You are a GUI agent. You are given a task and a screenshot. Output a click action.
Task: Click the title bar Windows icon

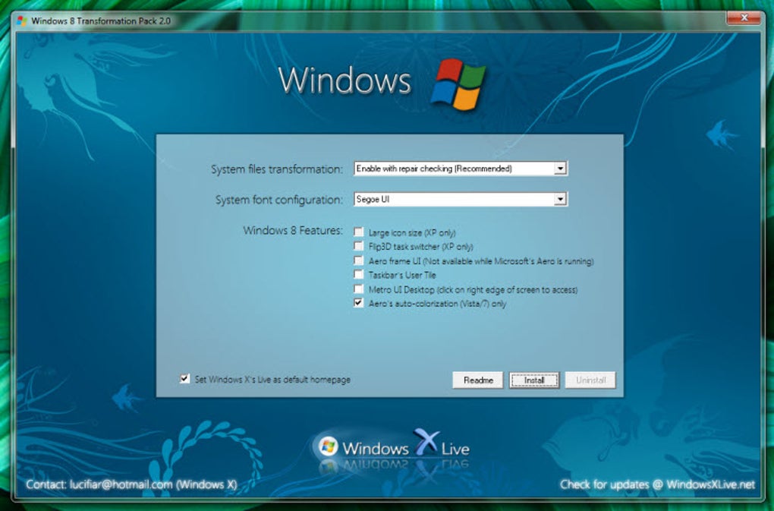click(22, 21)
